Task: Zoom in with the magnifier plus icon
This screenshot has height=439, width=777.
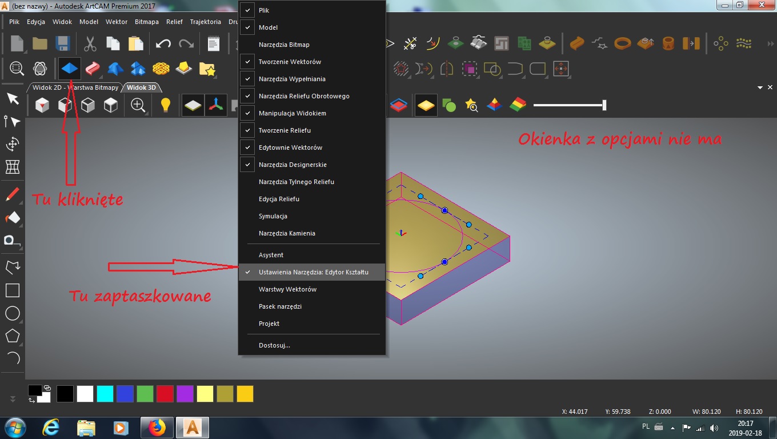Action: pos(138,105)
